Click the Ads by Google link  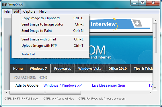click(27, 85)
